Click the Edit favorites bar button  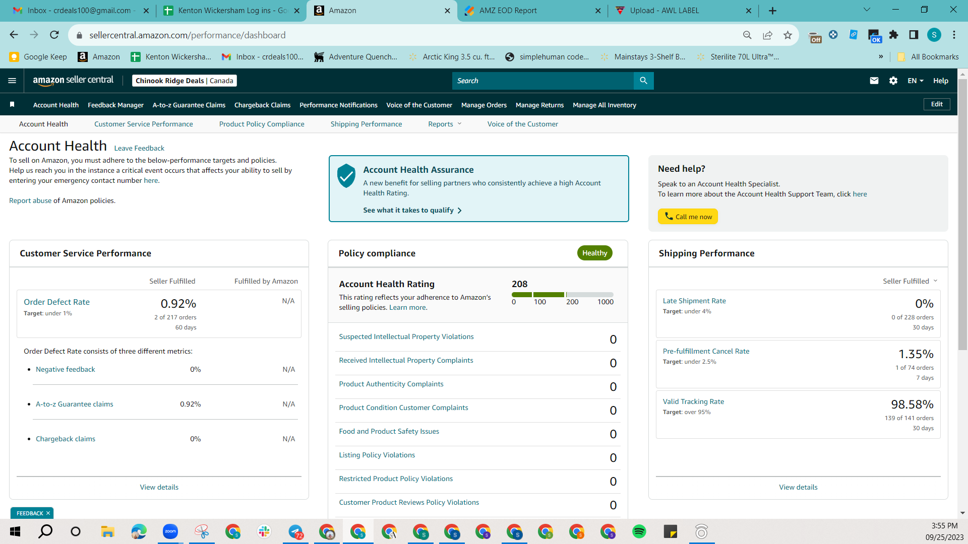pos(937,104)
